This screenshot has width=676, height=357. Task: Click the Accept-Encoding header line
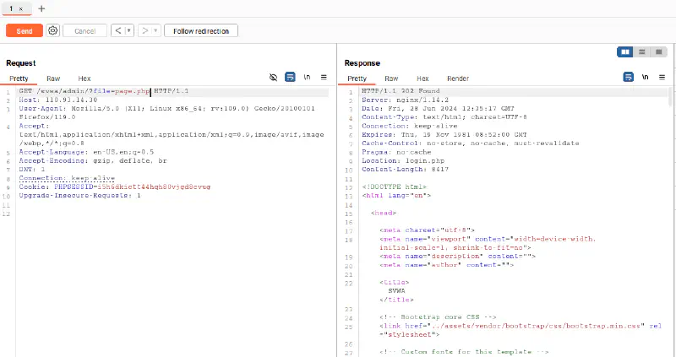pos(93,160)
